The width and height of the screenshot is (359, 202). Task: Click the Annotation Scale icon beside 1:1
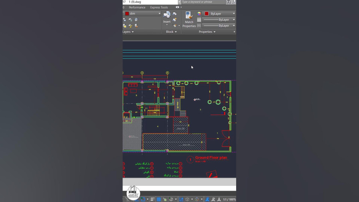tap(219, 200)
